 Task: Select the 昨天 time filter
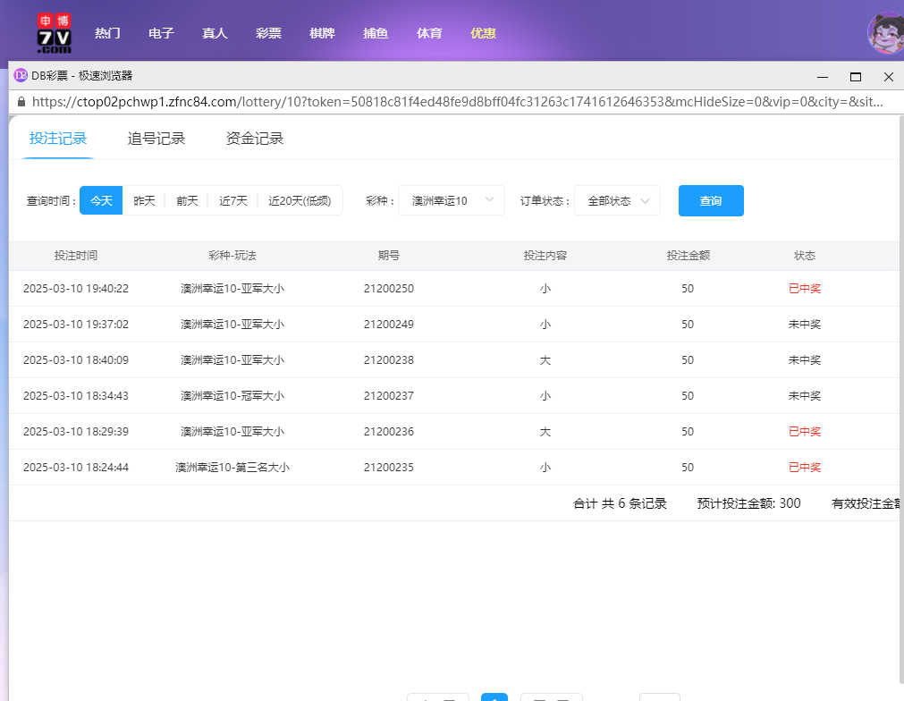tap(143, 200)
